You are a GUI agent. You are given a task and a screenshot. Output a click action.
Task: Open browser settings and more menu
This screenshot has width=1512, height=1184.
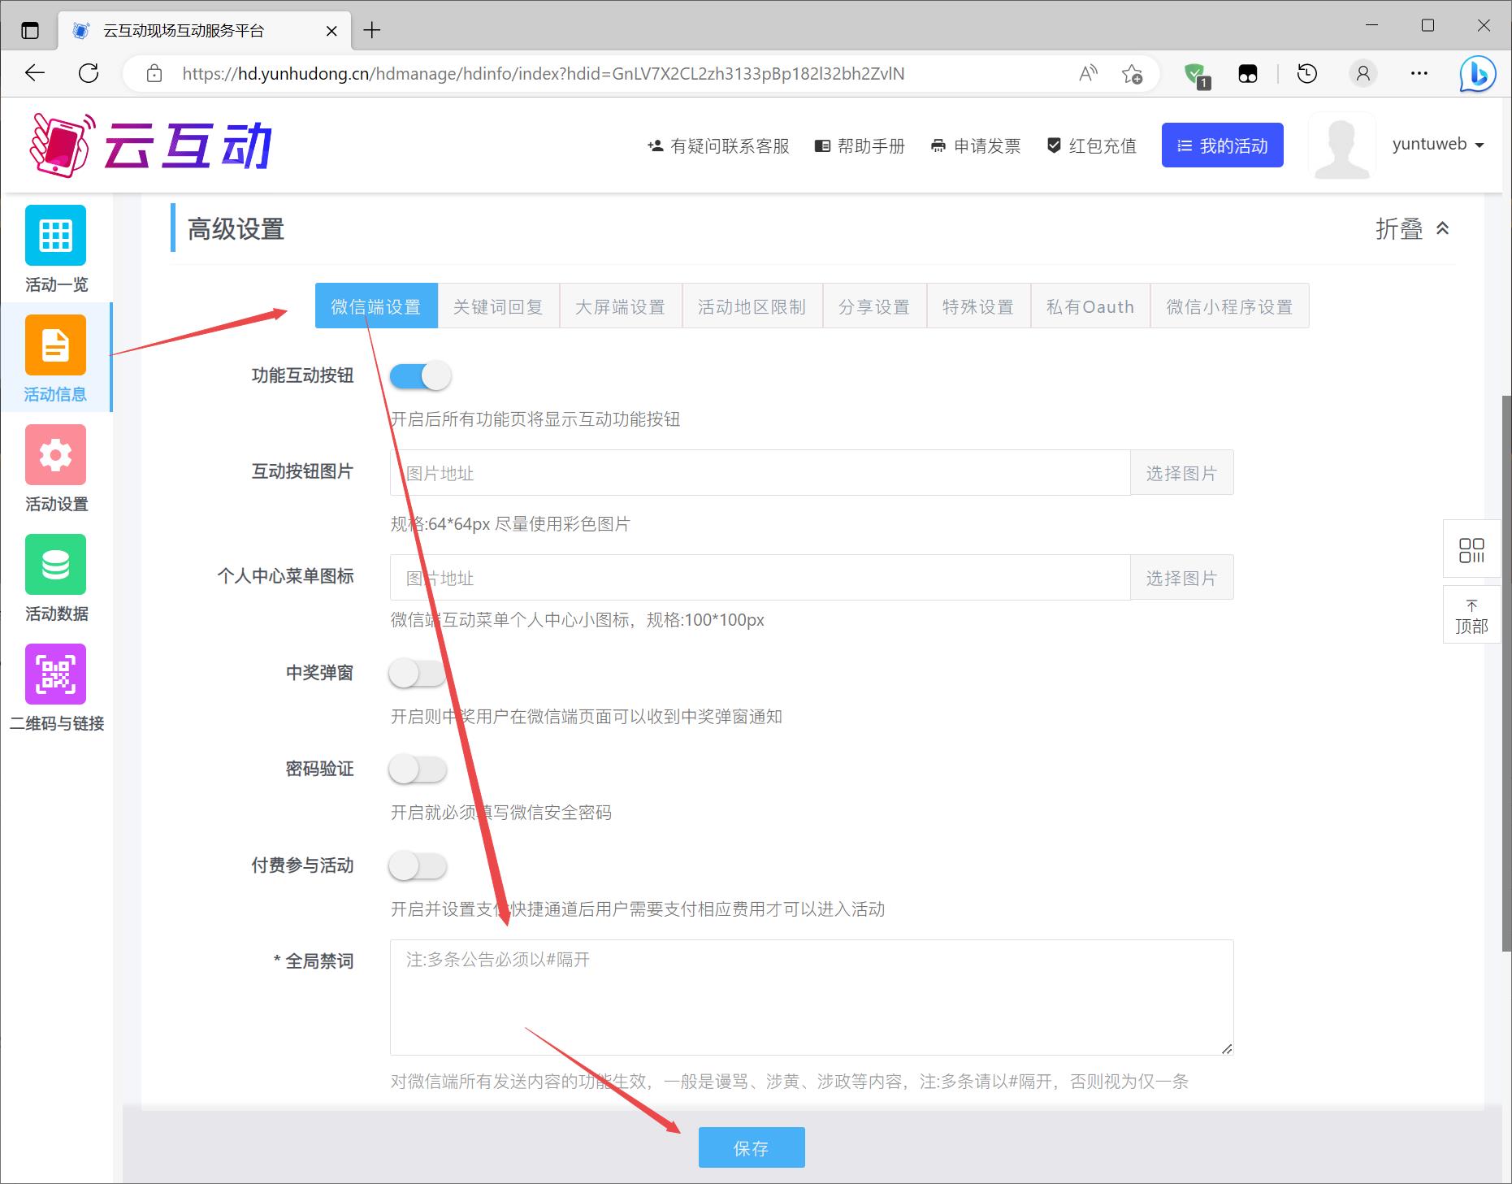tap(1419, 73)
